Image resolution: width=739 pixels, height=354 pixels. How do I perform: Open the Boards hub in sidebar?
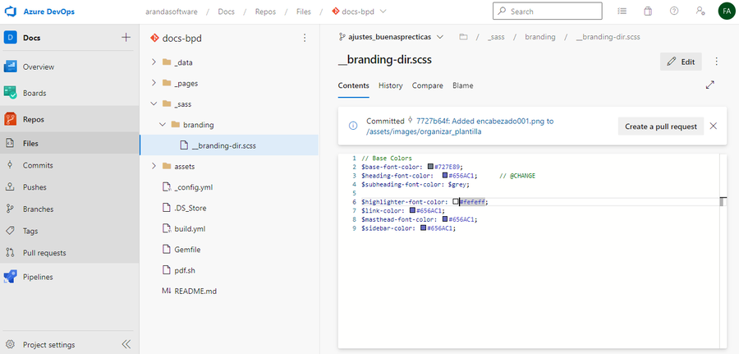(x=34, y=93)
